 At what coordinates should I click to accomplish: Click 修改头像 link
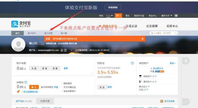coord(73,43)
